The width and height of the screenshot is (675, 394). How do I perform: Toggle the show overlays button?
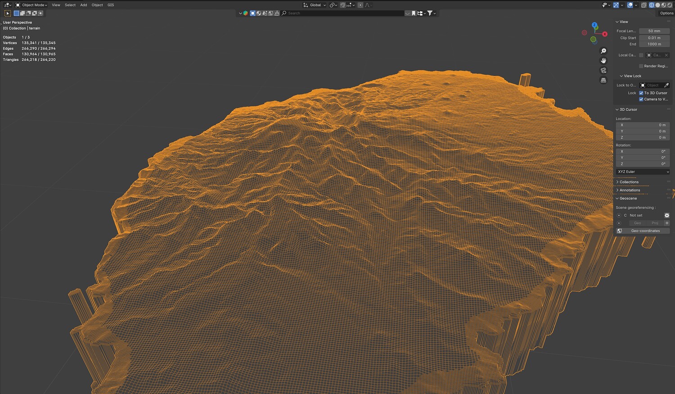630,5
